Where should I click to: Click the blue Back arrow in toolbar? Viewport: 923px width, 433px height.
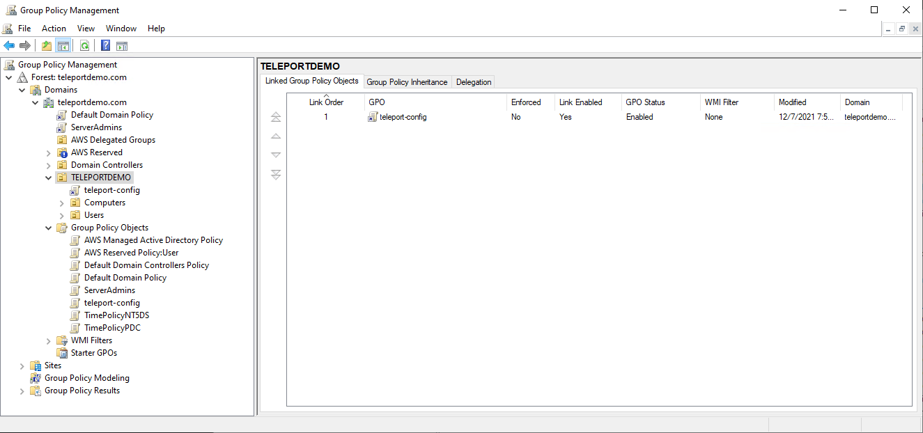pos(9,46)
